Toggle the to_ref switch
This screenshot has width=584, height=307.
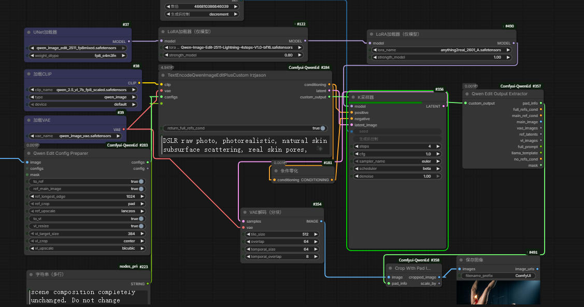click(x=141, y=182)
